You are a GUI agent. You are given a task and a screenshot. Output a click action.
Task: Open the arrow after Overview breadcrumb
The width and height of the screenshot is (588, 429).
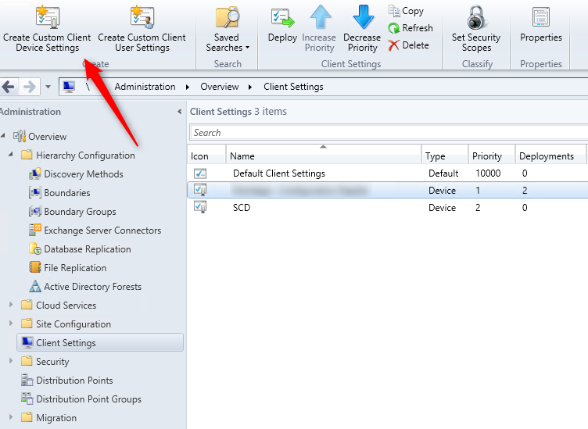pyautogui.click(x=250, y=88)
